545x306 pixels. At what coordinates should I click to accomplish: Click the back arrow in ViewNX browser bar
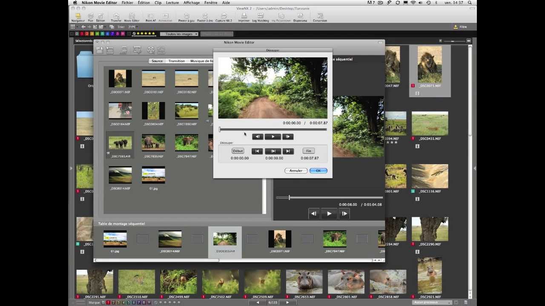(x=83, y=27)
